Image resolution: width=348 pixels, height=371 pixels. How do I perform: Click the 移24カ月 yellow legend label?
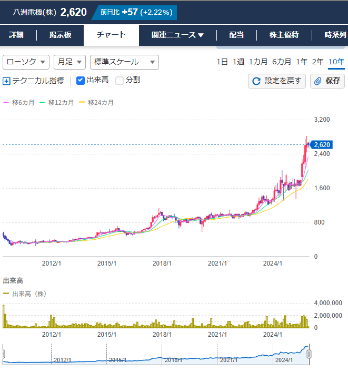[100, 103]
